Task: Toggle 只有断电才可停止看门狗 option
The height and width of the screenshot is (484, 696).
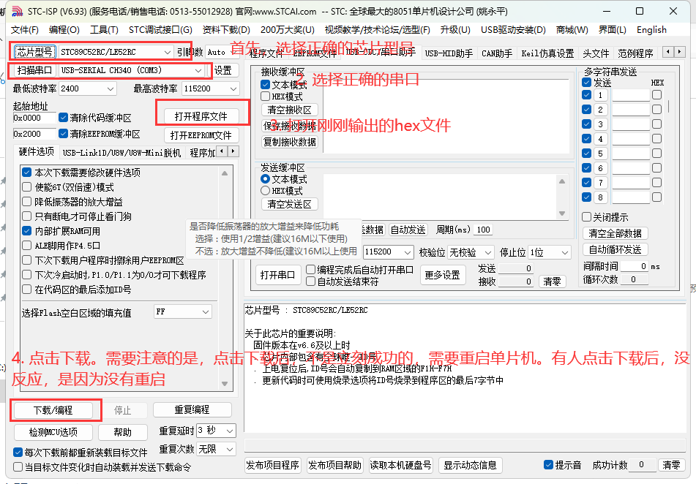Action: 27,216
